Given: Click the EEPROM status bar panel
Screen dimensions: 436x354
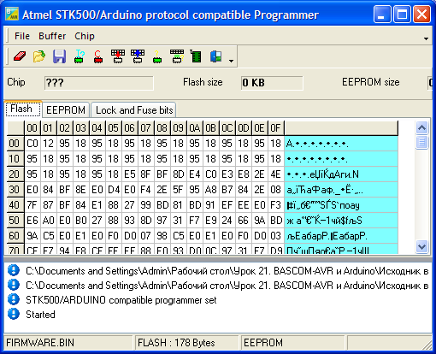Looking at the screenshot, I should point(293,343).
